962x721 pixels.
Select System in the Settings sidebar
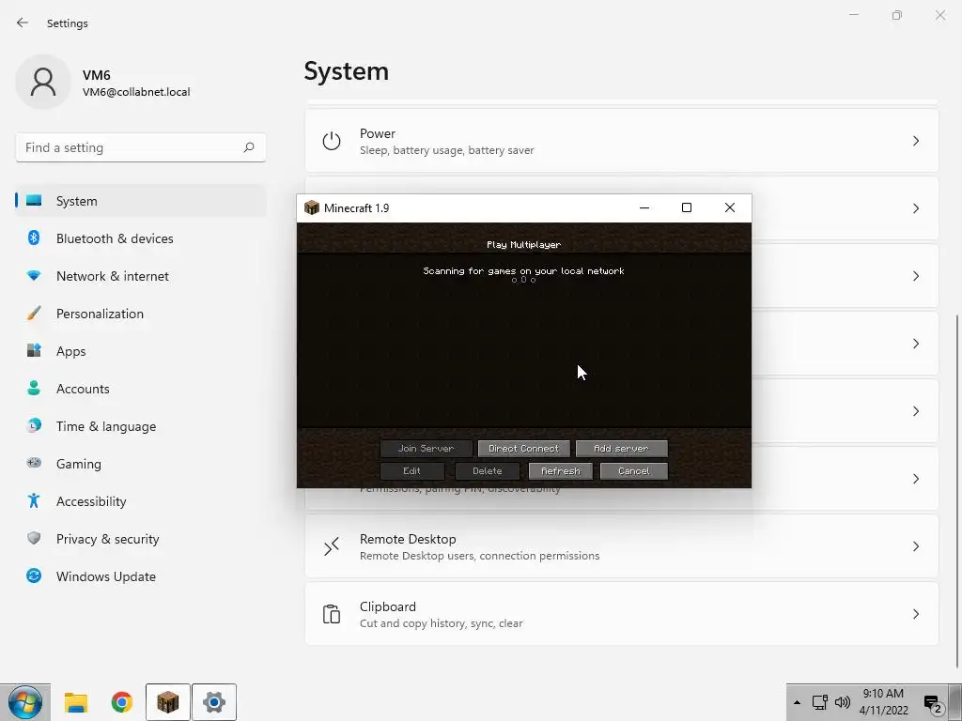click(x=141, y=201)
